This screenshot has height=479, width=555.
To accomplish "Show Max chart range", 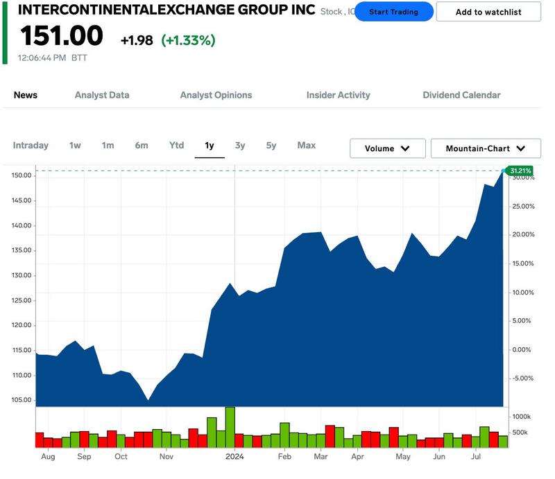I will point(307,146).
